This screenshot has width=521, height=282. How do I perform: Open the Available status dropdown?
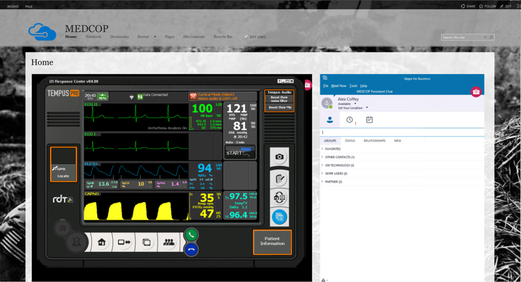point(355,104)
